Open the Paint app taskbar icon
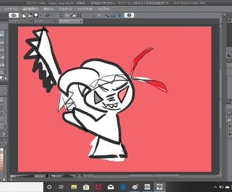This screenshot has width=232, height=192. 135,187
